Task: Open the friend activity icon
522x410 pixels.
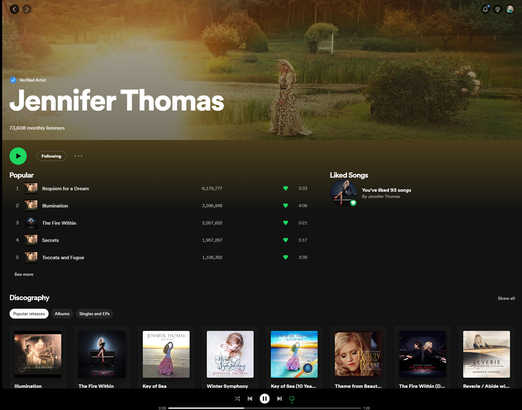Action: click(498, 9)
